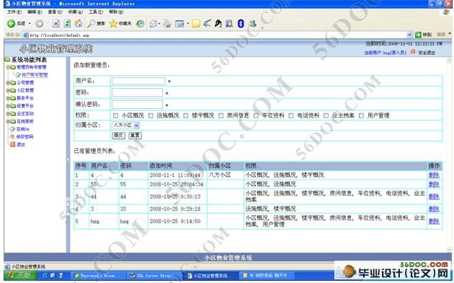Click the 安全退出 link in header
The width and height of the screenshot is (454, 283).
point(427,53)
